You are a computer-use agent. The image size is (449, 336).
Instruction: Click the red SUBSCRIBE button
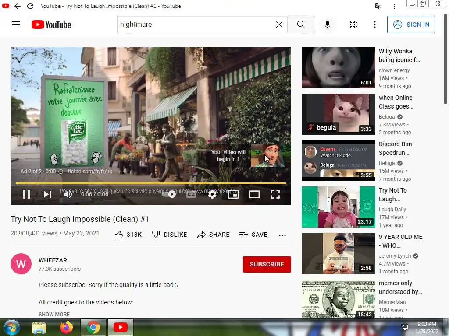click(x=267, y=264)
